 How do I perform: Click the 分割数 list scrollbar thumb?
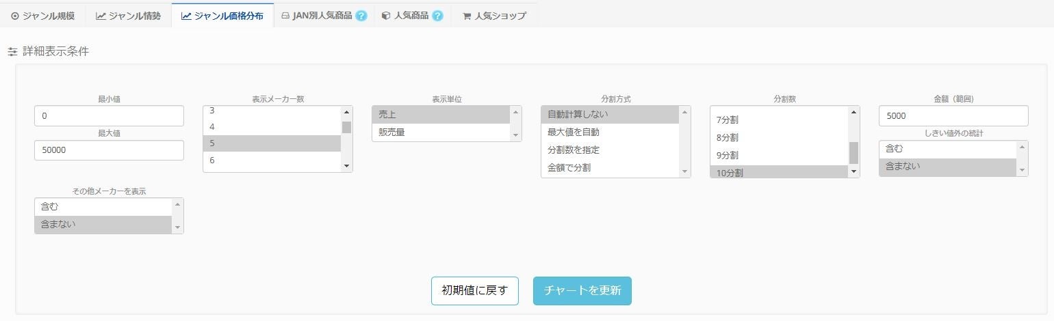click(853, 153)
